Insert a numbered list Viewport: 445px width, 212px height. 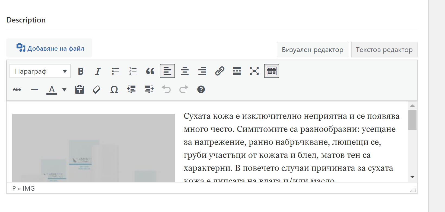pos(133,71)
